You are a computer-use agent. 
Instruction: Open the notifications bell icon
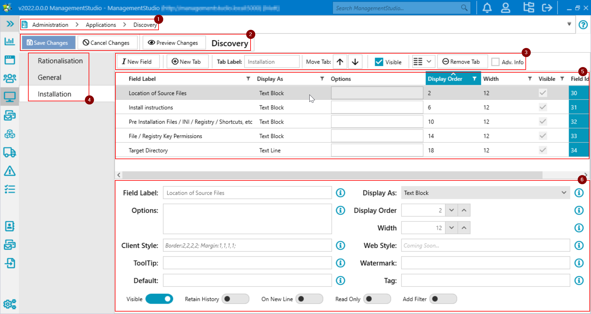[x=487, y=8]
